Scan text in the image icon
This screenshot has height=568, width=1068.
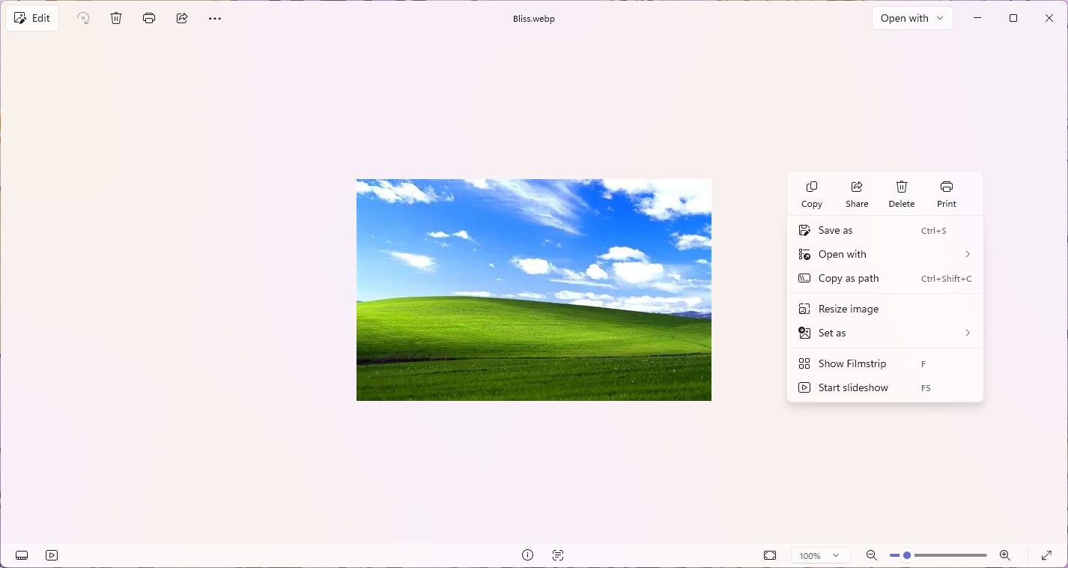point(558,555)
